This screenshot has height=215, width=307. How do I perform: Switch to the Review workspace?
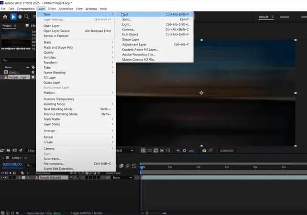(x=284, y=17)
